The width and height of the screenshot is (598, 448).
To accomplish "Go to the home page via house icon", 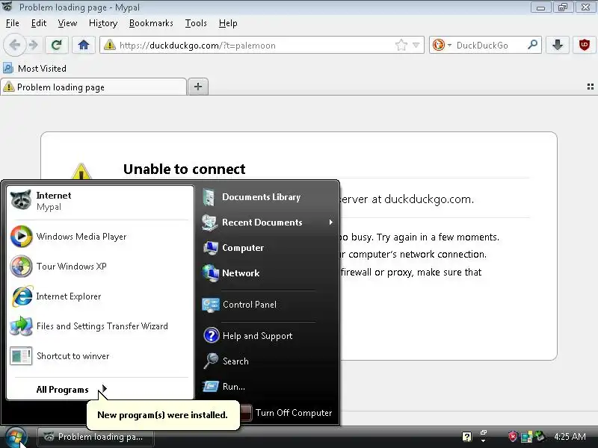I will [x=84, y=45].
